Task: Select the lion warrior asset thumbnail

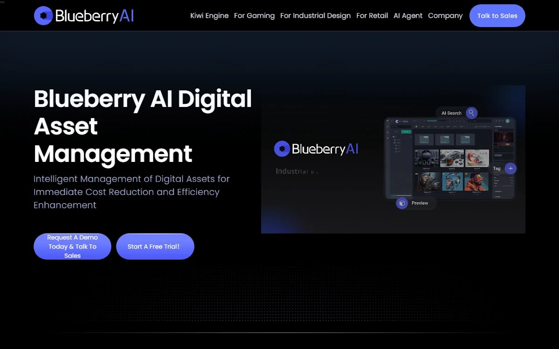Action: click(x=428, y=181)
